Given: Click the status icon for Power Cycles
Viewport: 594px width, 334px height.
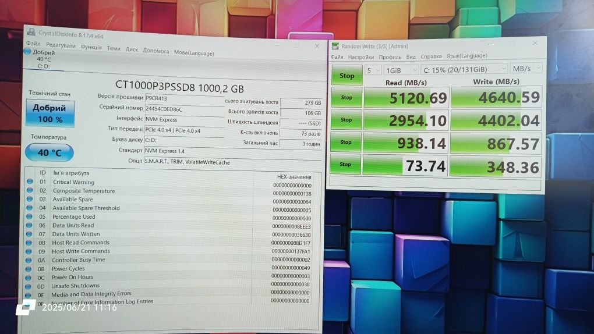Looking at the screenshot, I should 29,269.
